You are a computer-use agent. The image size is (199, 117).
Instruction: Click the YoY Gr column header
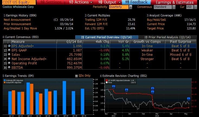120,42
